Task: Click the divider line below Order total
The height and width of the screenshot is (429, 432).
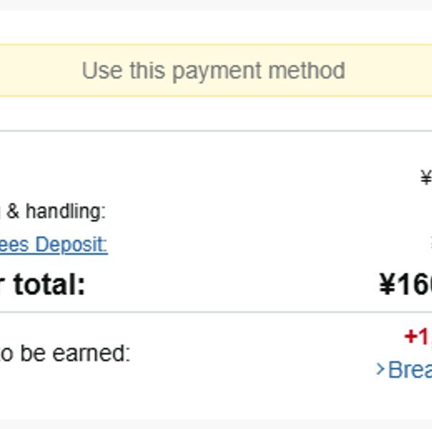Action: [x=216, y=312]
